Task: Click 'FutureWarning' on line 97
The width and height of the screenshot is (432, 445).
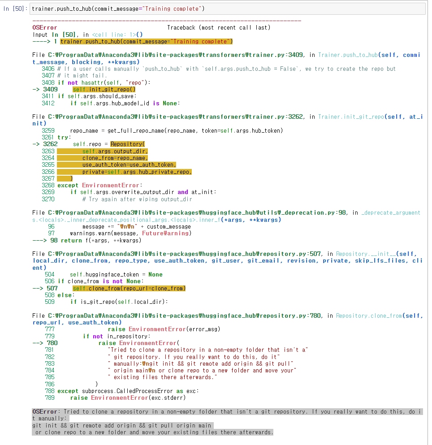Action: [x=165, y=233]
